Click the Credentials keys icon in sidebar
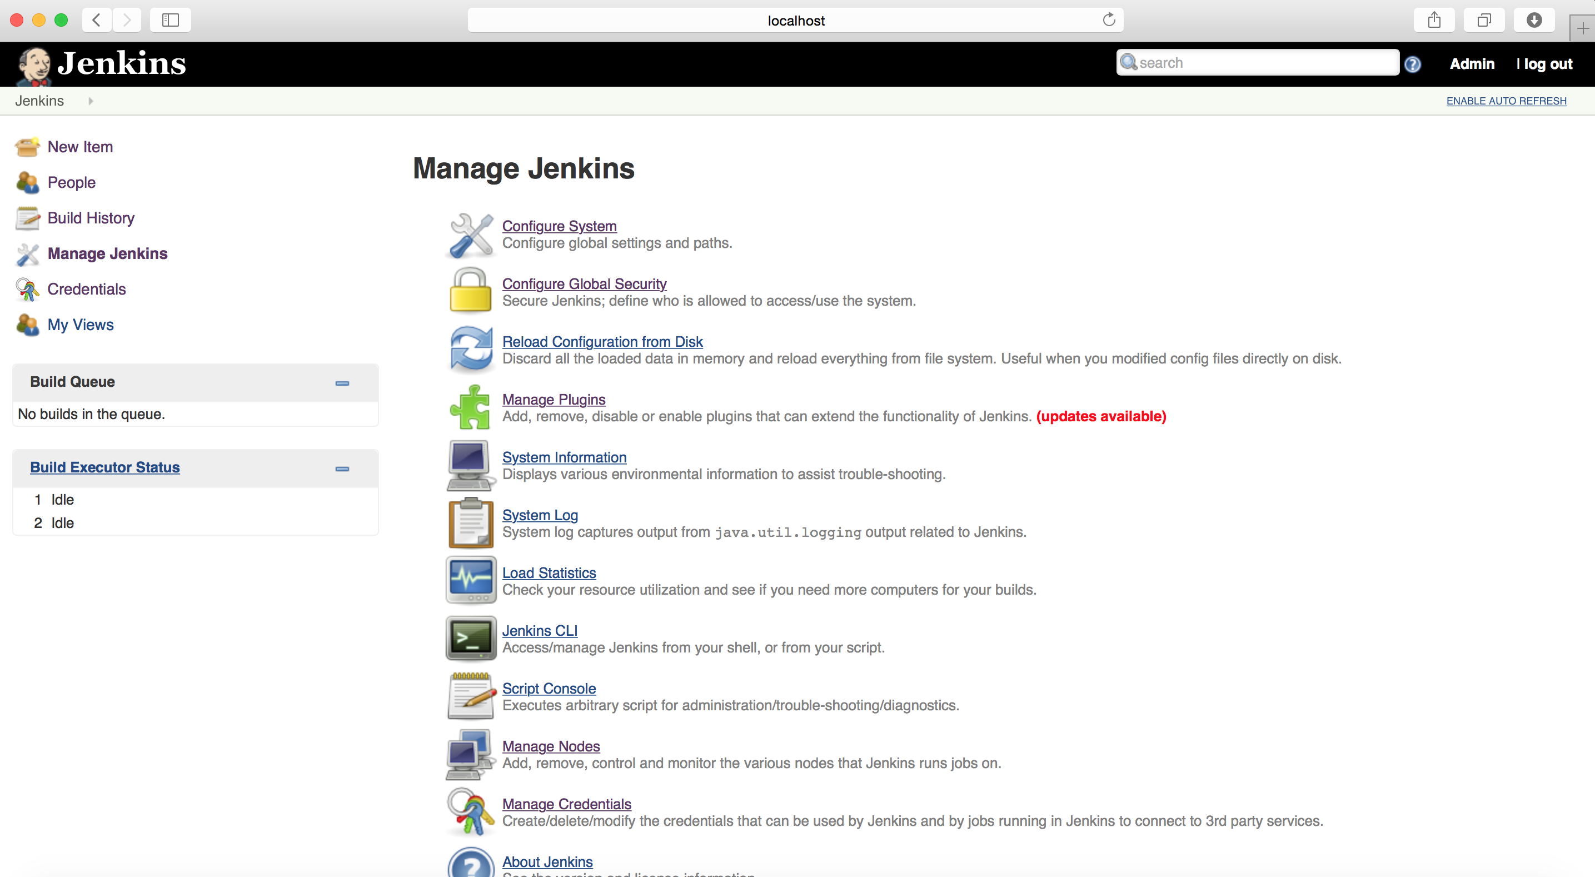The image size is (1595, 877). pyautogui.click(x=28, y=289)
